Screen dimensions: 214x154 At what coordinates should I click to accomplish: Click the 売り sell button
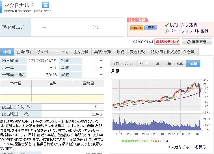[151, 28]
